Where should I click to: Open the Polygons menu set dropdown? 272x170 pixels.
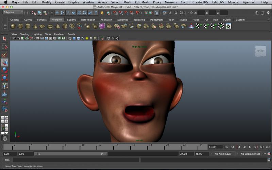coord(13,12)
